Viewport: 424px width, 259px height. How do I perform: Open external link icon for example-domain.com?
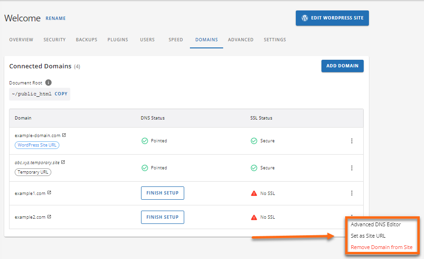click(x=64, y=135)
